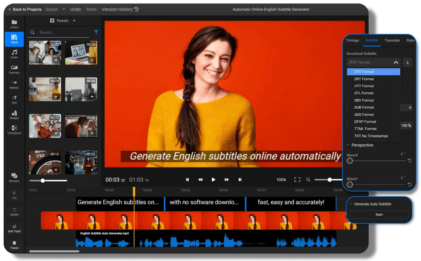421x261 pixels.
Task: Click the Cut scissors tool
Action: point(14,195)
